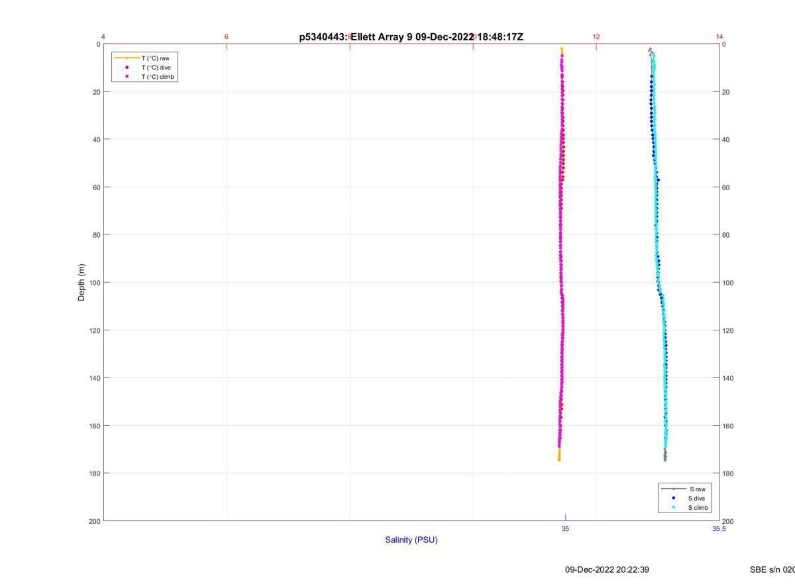Click the salinity tick label '35.5'

[719, 529]
